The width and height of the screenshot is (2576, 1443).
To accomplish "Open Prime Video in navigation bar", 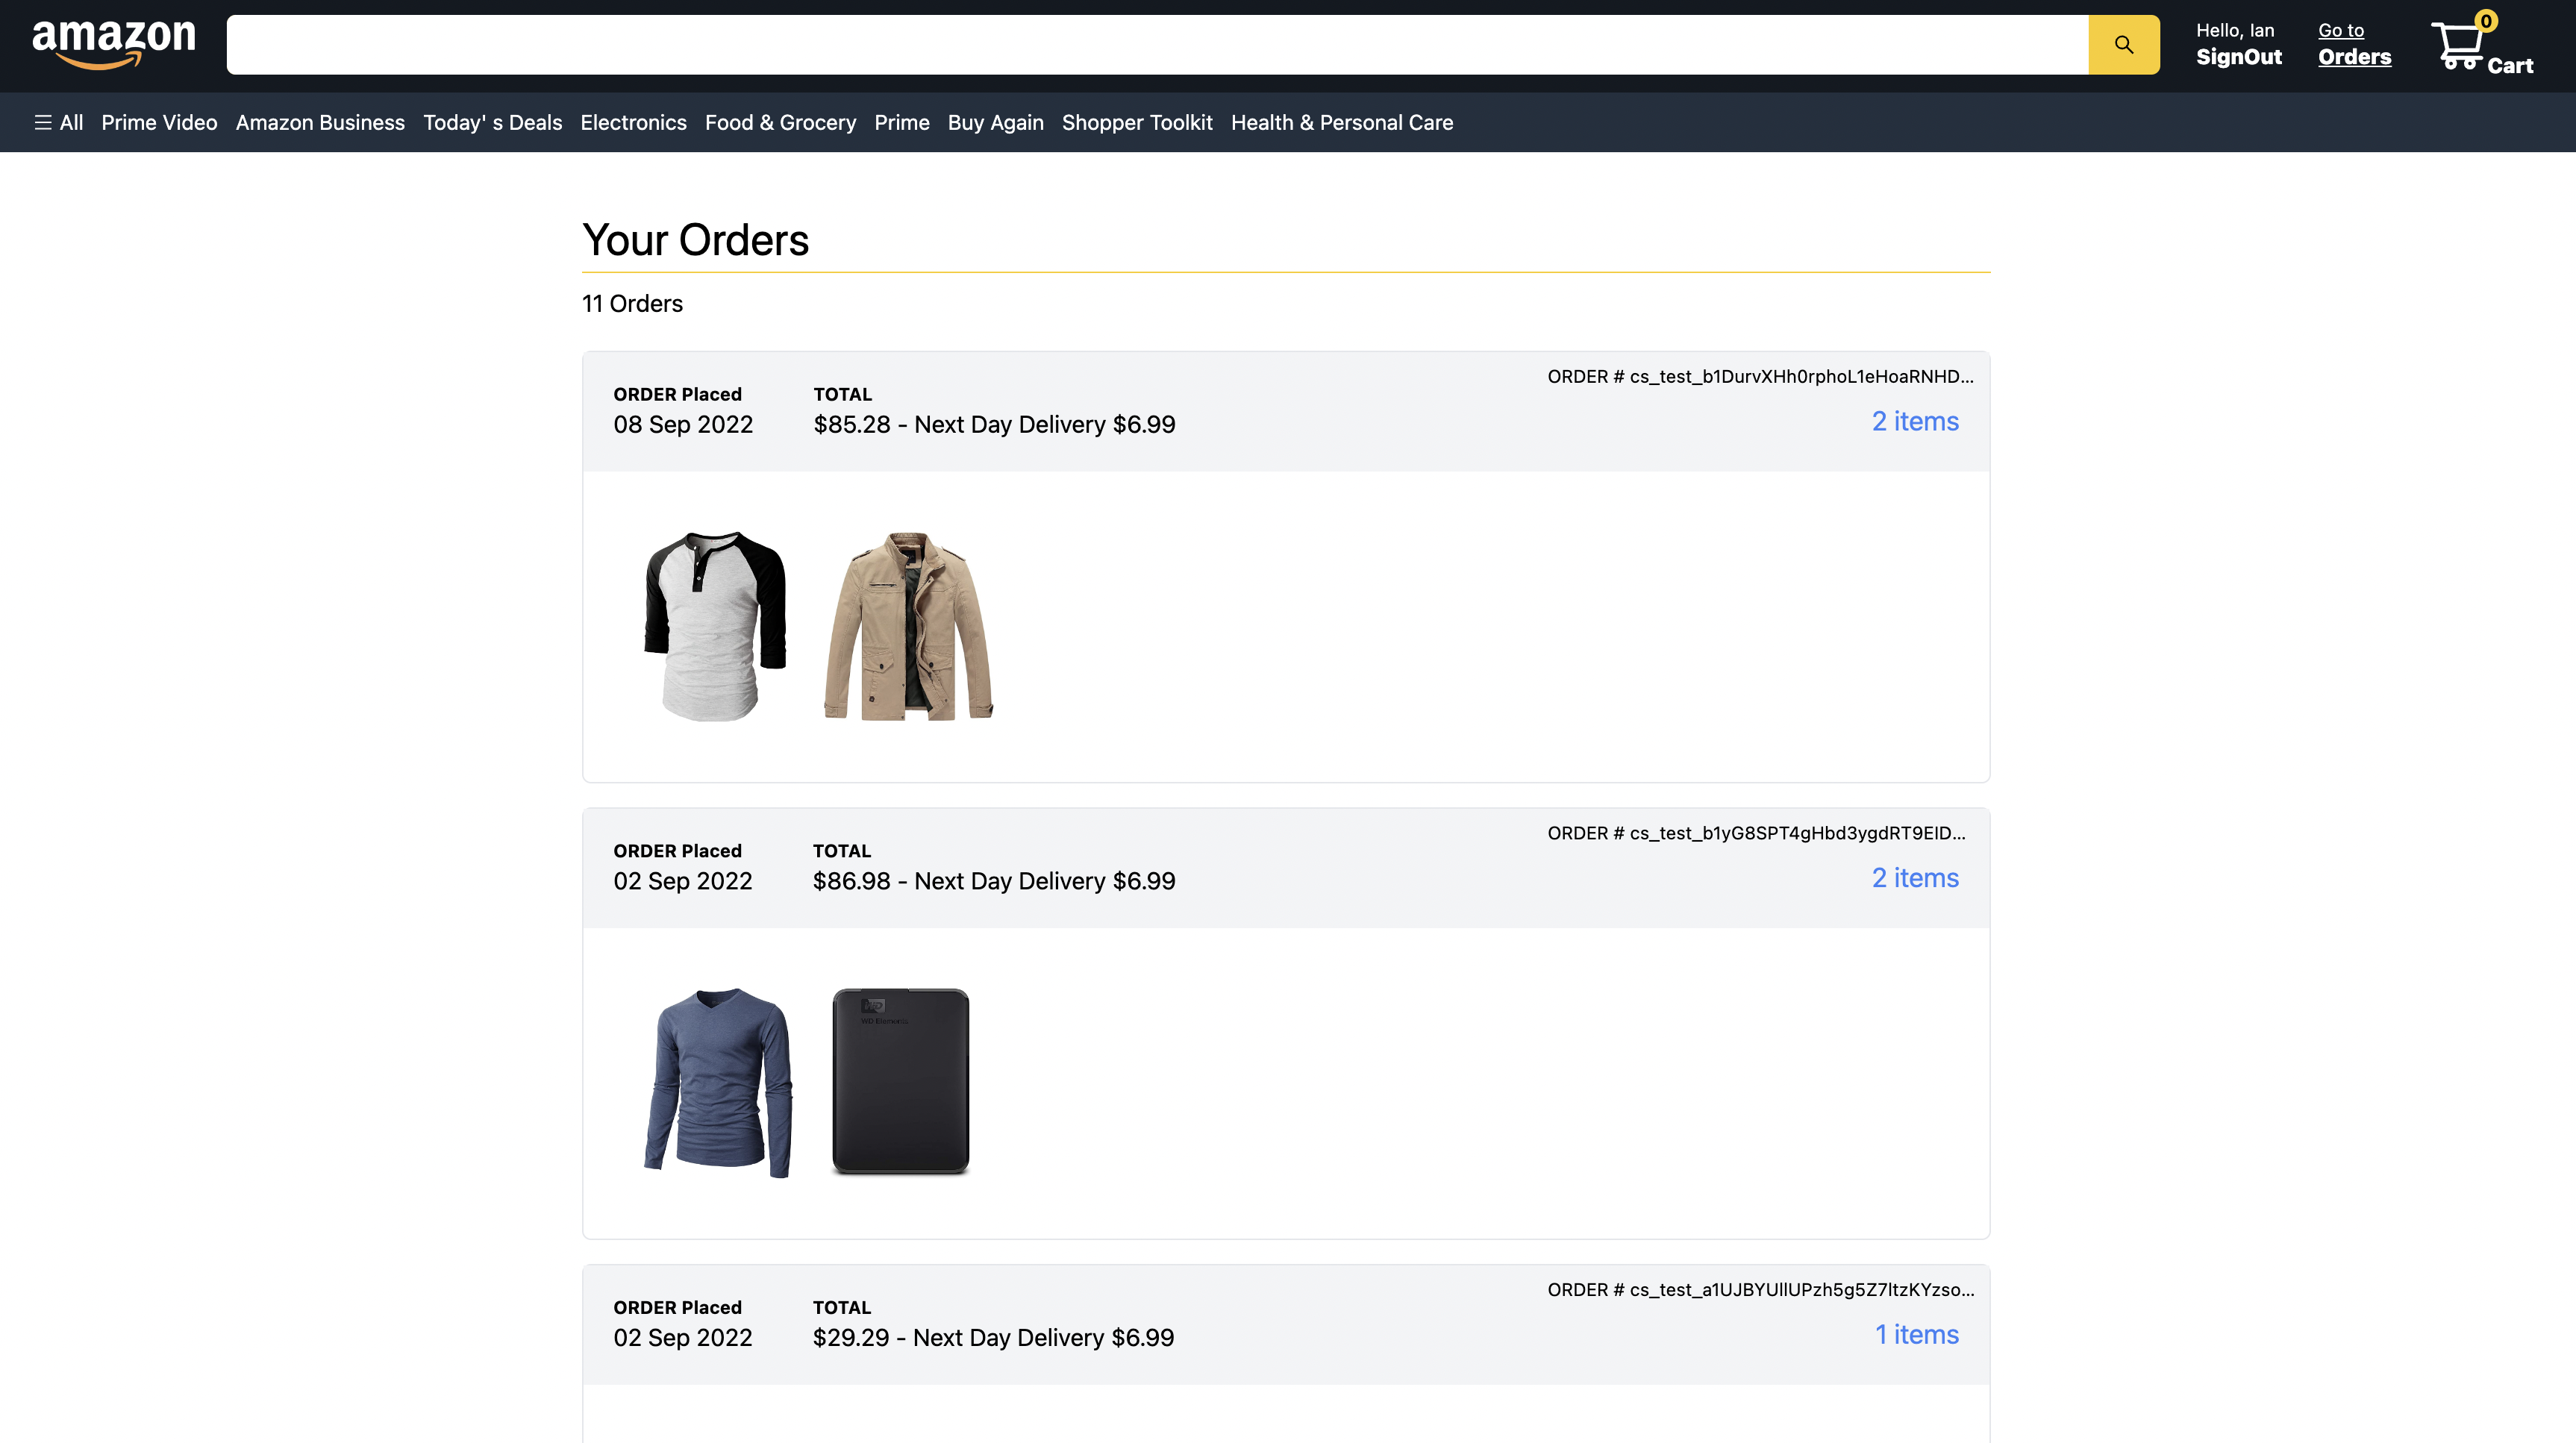I will (159, 122).
